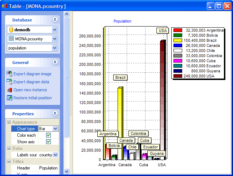The height and width of the screenshot is (176, 233).
Task: Click the Export diagram data icon
Action: [x=9, y=82]
